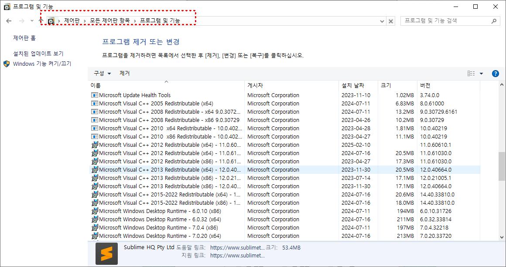Viewport: 506px width, 267px height.
Task: Select Visual C++ 2008 Redistributable x86 9.0.30729 name
Action: coord(169,120)
